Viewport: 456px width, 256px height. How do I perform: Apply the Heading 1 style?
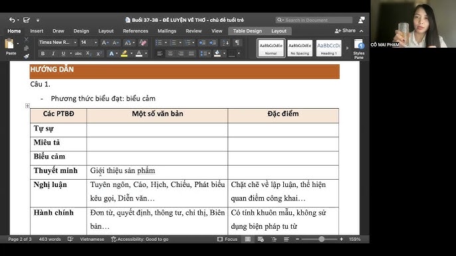click(x=328, y=48)
